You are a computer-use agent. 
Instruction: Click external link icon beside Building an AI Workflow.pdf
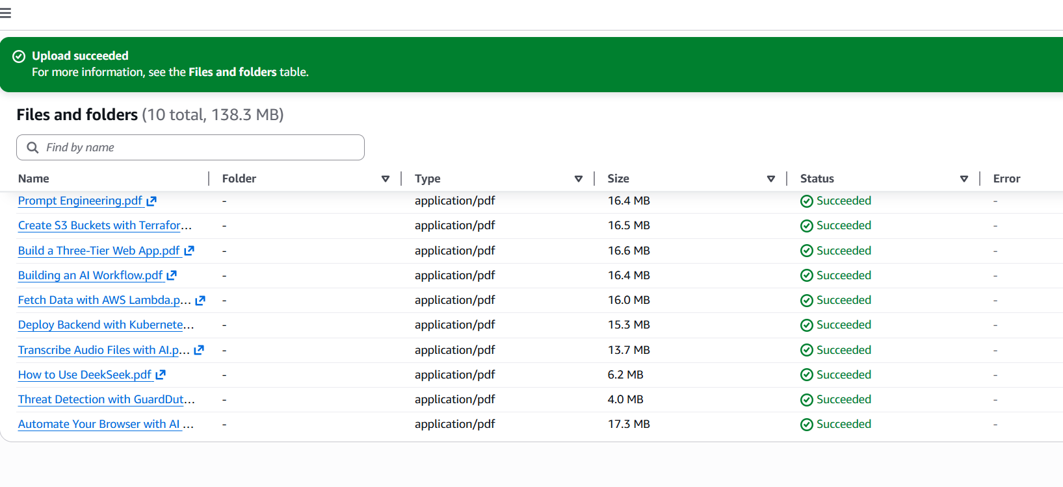172,275
